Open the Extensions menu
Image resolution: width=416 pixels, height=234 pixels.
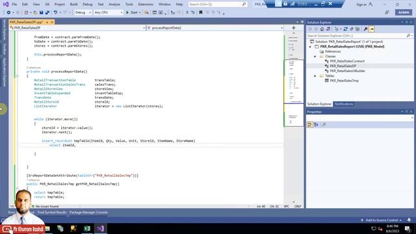click(146, 5)
